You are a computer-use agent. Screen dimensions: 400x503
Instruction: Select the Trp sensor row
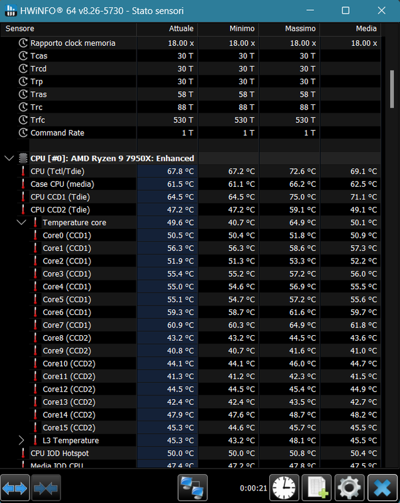click(199, 82)
